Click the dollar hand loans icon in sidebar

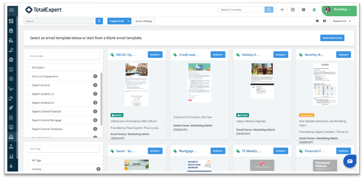click(x=11, y=50)
